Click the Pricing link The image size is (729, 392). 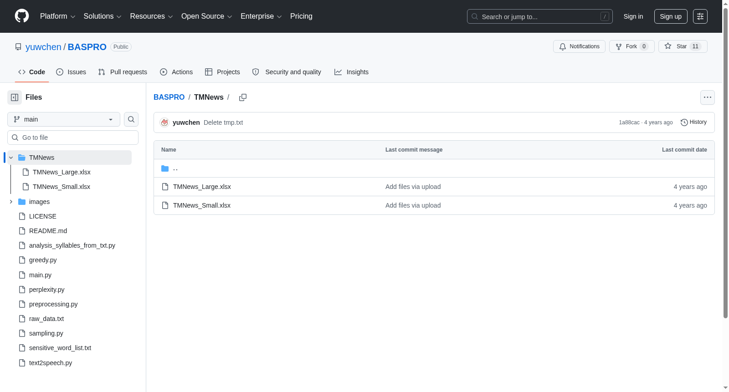(301, 16)
